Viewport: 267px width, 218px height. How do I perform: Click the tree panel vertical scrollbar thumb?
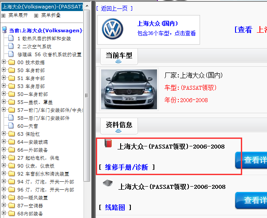click(x=87, y=96)
